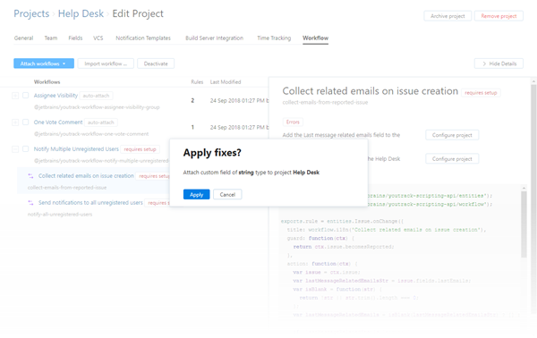The image size is (537, 338).
Task: Click the Apply button in the dialog
Action: pos(196,194)
